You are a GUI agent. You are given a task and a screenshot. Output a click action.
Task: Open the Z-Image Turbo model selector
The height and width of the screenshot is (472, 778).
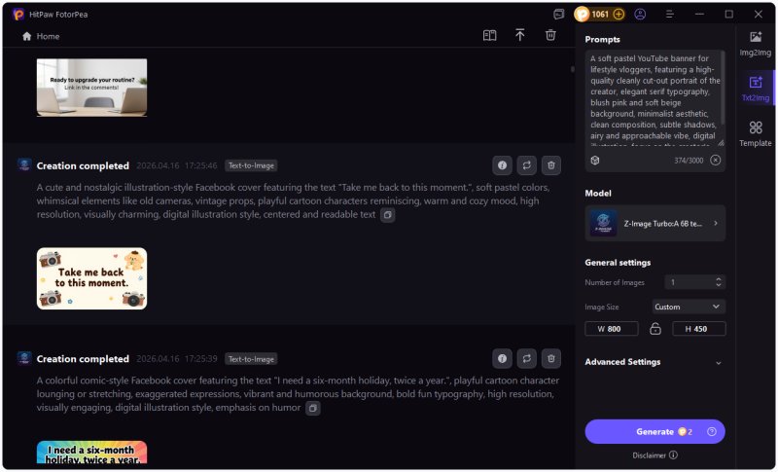(654, 223)
